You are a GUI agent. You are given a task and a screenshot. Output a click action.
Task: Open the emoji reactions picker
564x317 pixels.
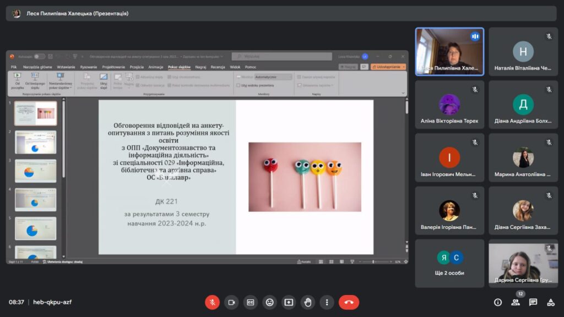pos(269,302)
